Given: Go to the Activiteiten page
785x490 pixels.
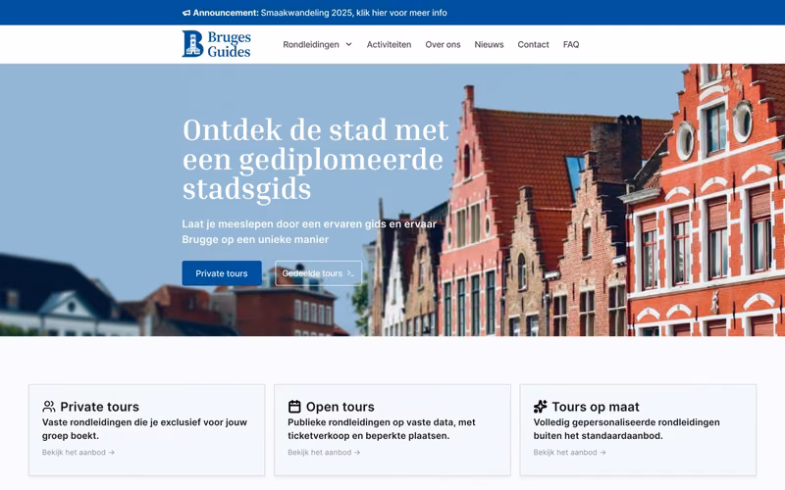Looking at the screenshot, I should coord(389,44).
